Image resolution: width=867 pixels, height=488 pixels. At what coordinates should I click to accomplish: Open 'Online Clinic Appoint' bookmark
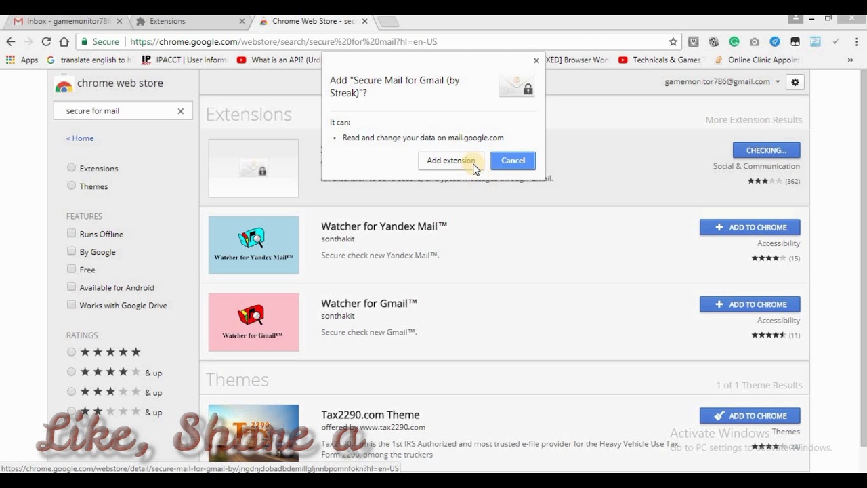coord(757,60)
